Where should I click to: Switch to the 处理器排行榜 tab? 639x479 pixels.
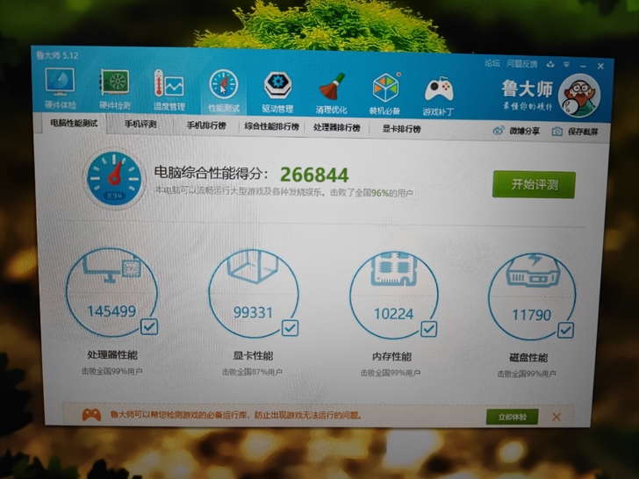pyautogui.click(x=337, y=127)
